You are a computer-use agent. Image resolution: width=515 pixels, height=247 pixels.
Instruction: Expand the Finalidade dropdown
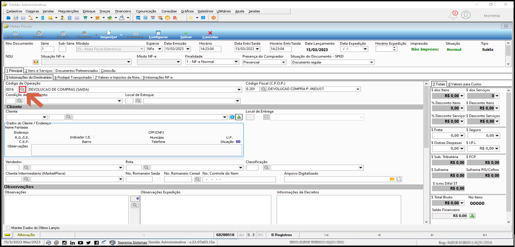click(236, 62)
